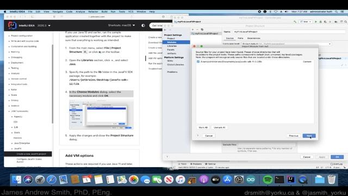Image resolution: width=348 pixels, height=196 pixels.
Task: Click Cancel in the import module dialog
Action: coord(209,136)
